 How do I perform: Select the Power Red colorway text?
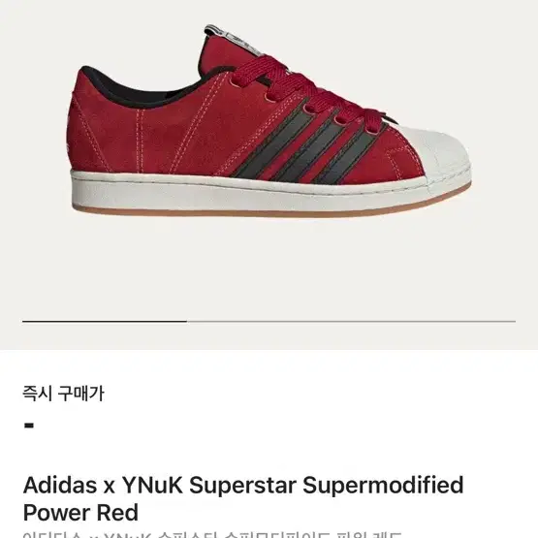pyautogui.click(x=80, y=513)
